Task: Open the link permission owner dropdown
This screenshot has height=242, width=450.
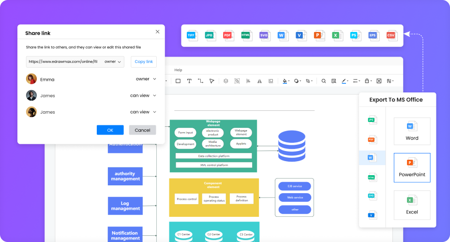Action: (x=113, y=61)
